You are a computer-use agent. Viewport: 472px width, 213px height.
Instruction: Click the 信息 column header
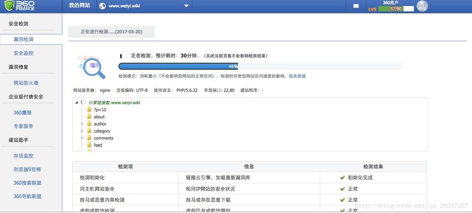[249, 167]
